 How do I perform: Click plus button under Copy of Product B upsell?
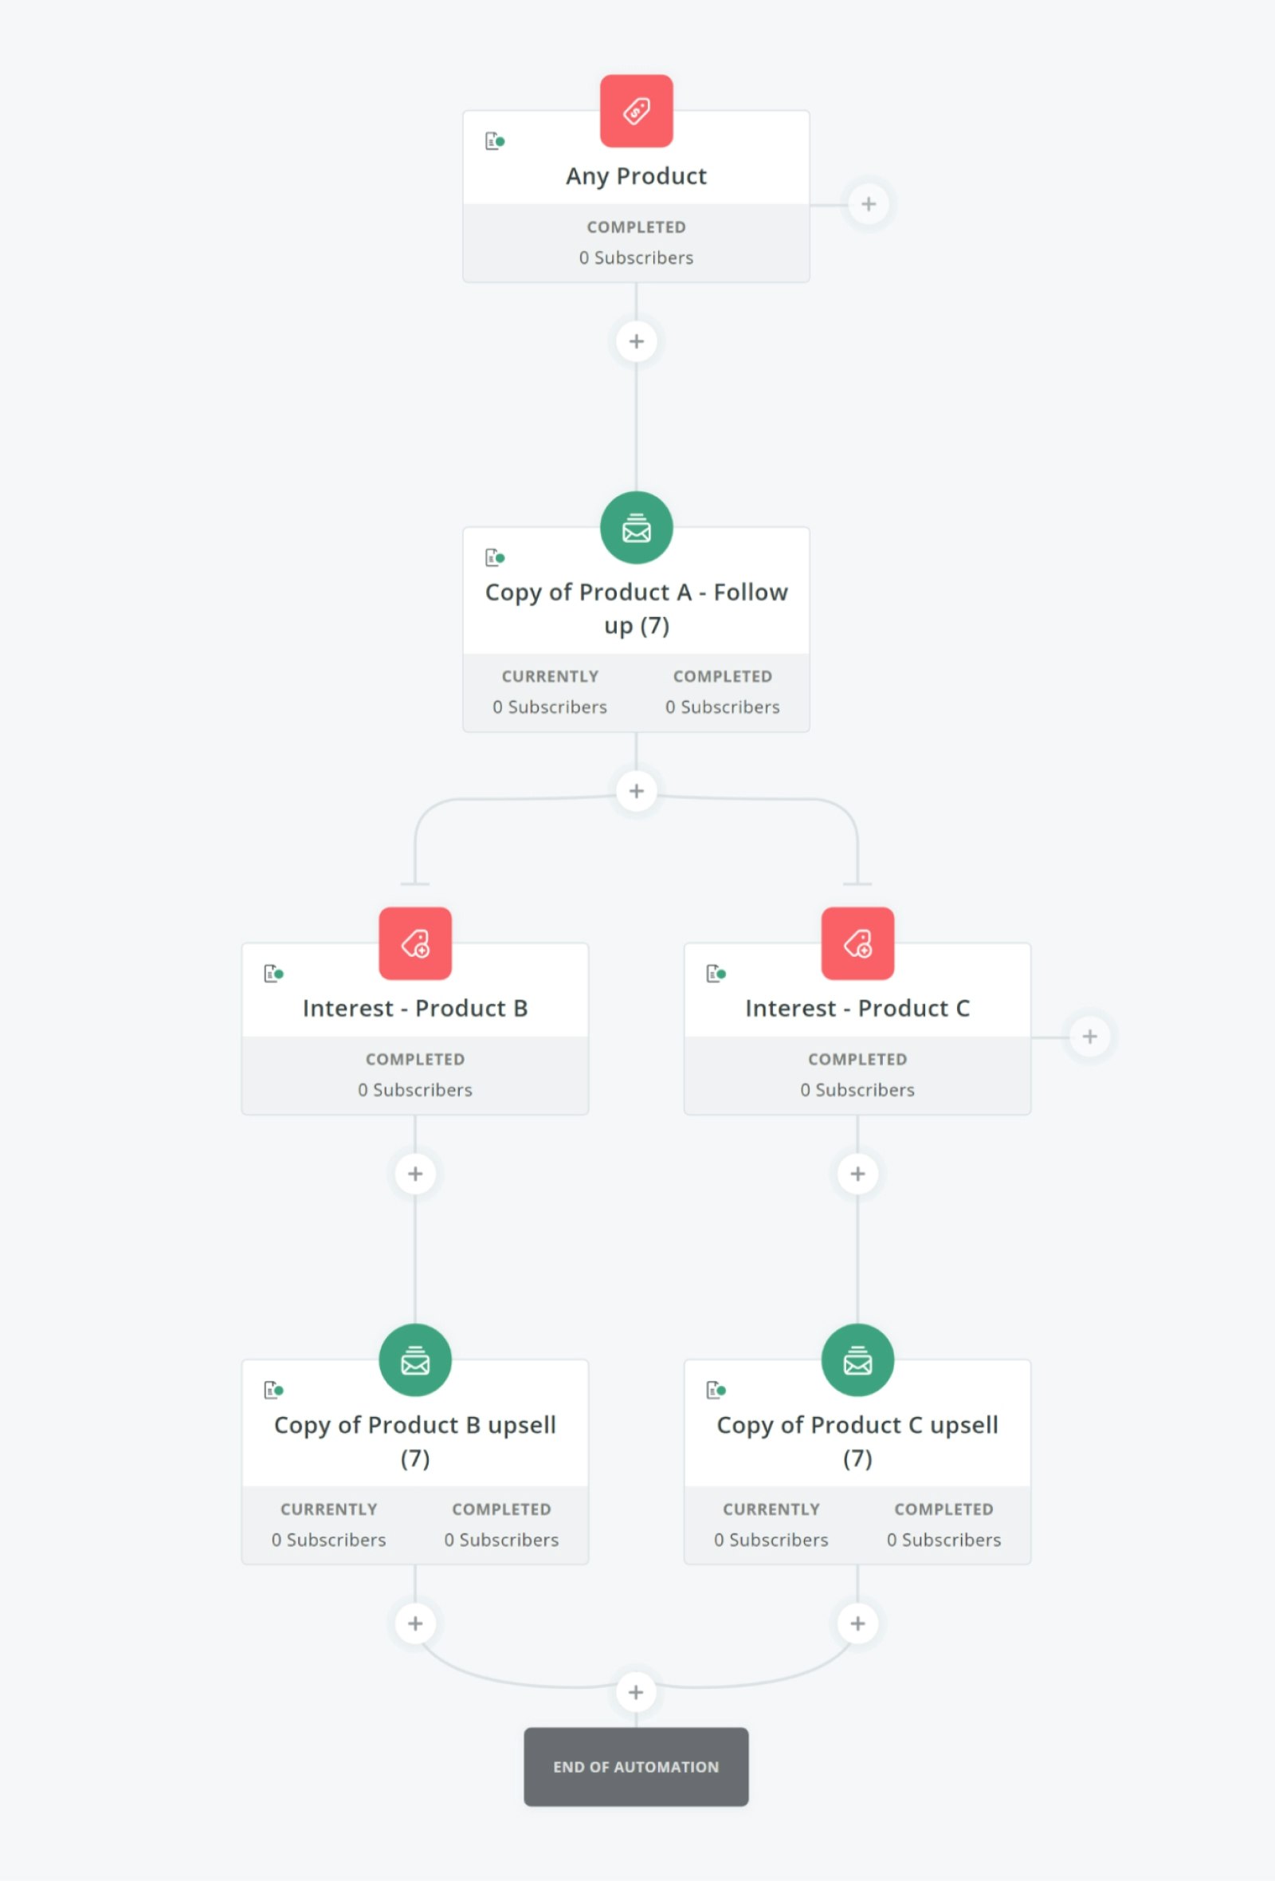(415, 1623)
